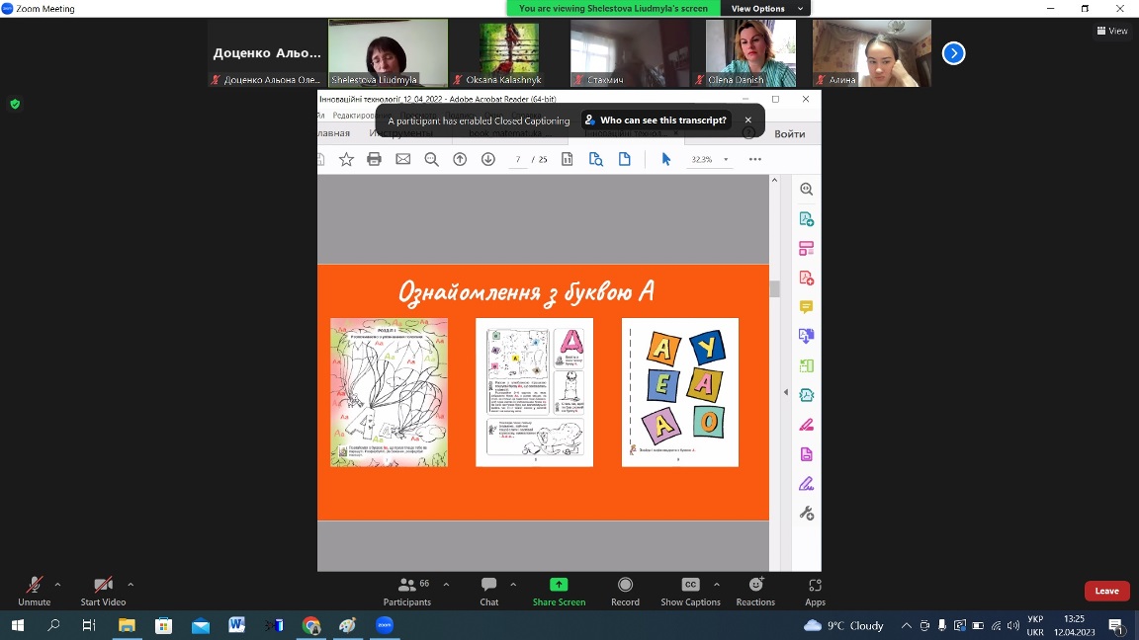
Task: Open the Participants panel
Action: pos(407,586)
